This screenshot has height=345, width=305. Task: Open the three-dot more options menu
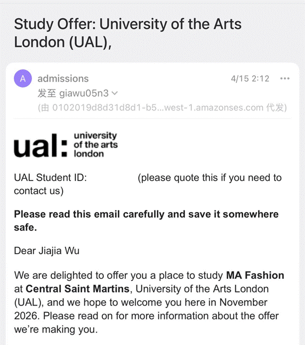[x=285, y=79]
